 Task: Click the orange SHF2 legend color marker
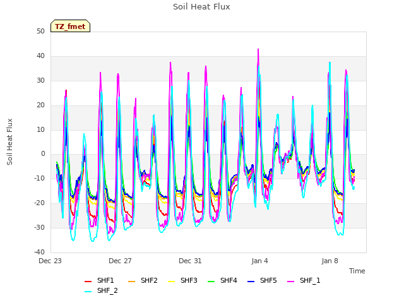coord(132,282)
